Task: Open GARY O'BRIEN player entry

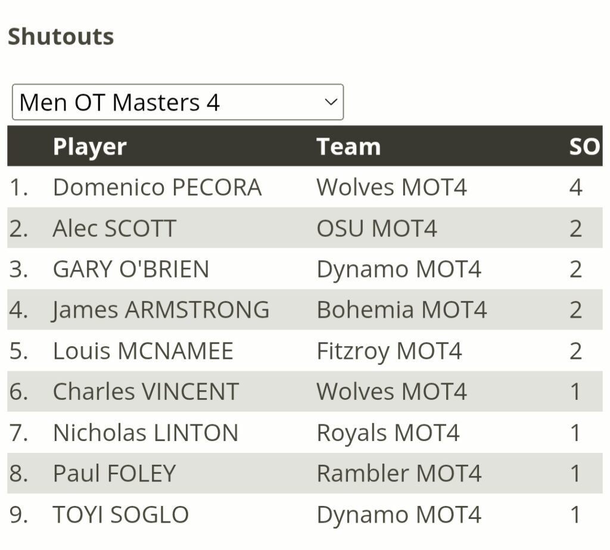Action: click(131, 269)
